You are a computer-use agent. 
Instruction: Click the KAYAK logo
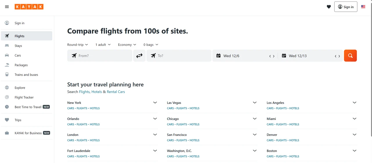[x=29, y=7]
